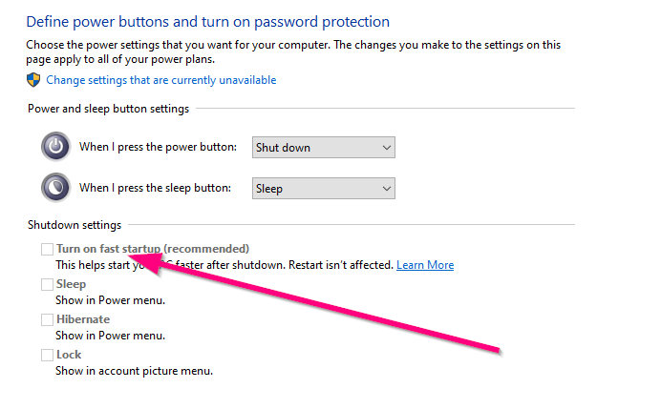Click 'Power and sleep button settings' section header
661x409 pixels.
[109, 109]
